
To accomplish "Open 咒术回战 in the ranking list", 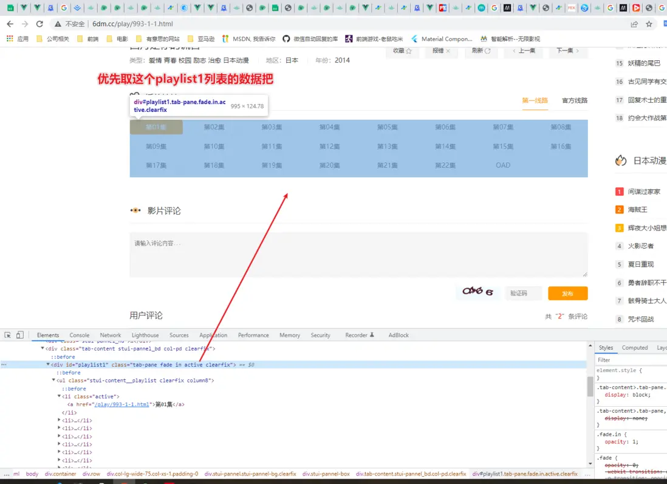I will (641, 319).
